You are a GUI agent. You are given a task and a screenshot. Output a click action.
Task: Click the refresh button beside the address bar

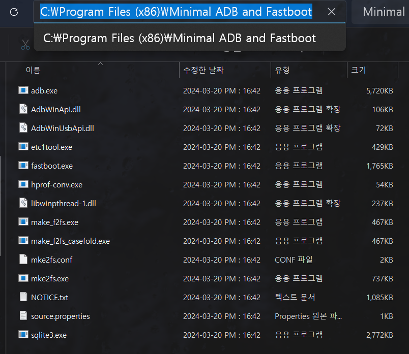point(14,12)
